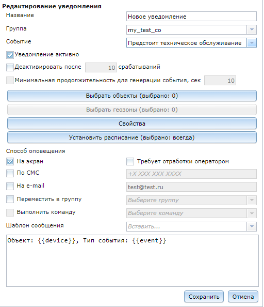Click Сохранить button
The width and height of the screenshot is (264, 307).
coord(204,297)
